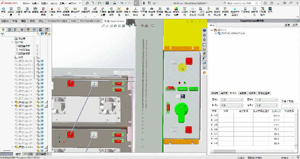The width and height of the screenshot is (300, 159).
Task: Switch to the 草图 Sketch ribbon tab
Action: pyautogui.click(x=24, y=21)
